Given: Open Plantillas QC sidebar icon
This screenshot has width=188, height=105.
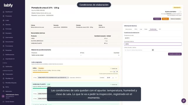Looking at the screenshot, I should pos(4,78).
